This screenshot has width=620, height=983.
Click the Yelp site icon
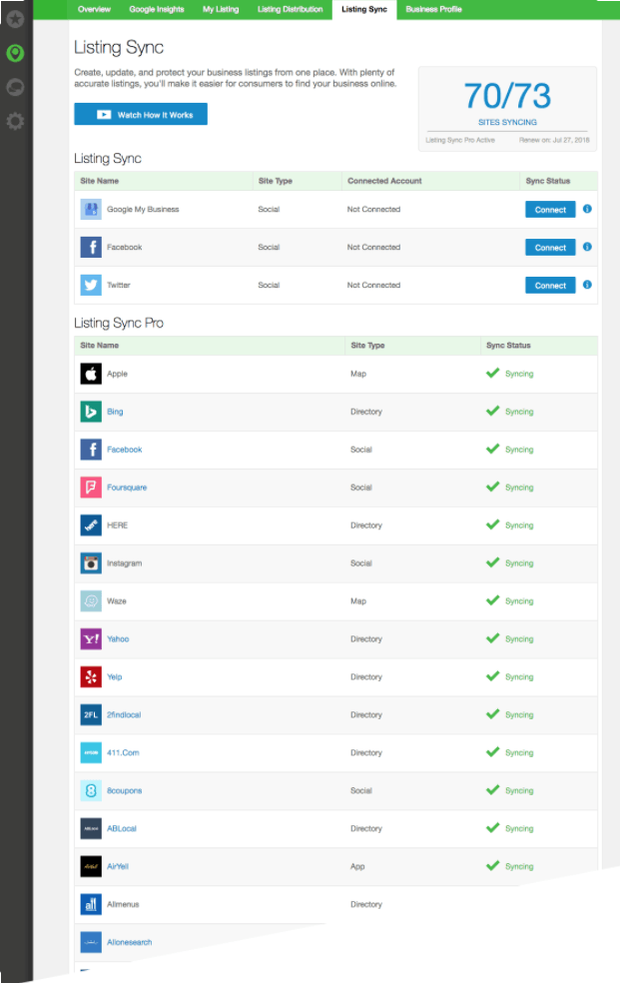tap(91, 677)
